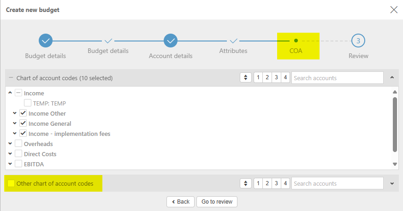This screenshot has width=403, height=211.
Task: Check the Overheads checkbox
Action: 18,144
